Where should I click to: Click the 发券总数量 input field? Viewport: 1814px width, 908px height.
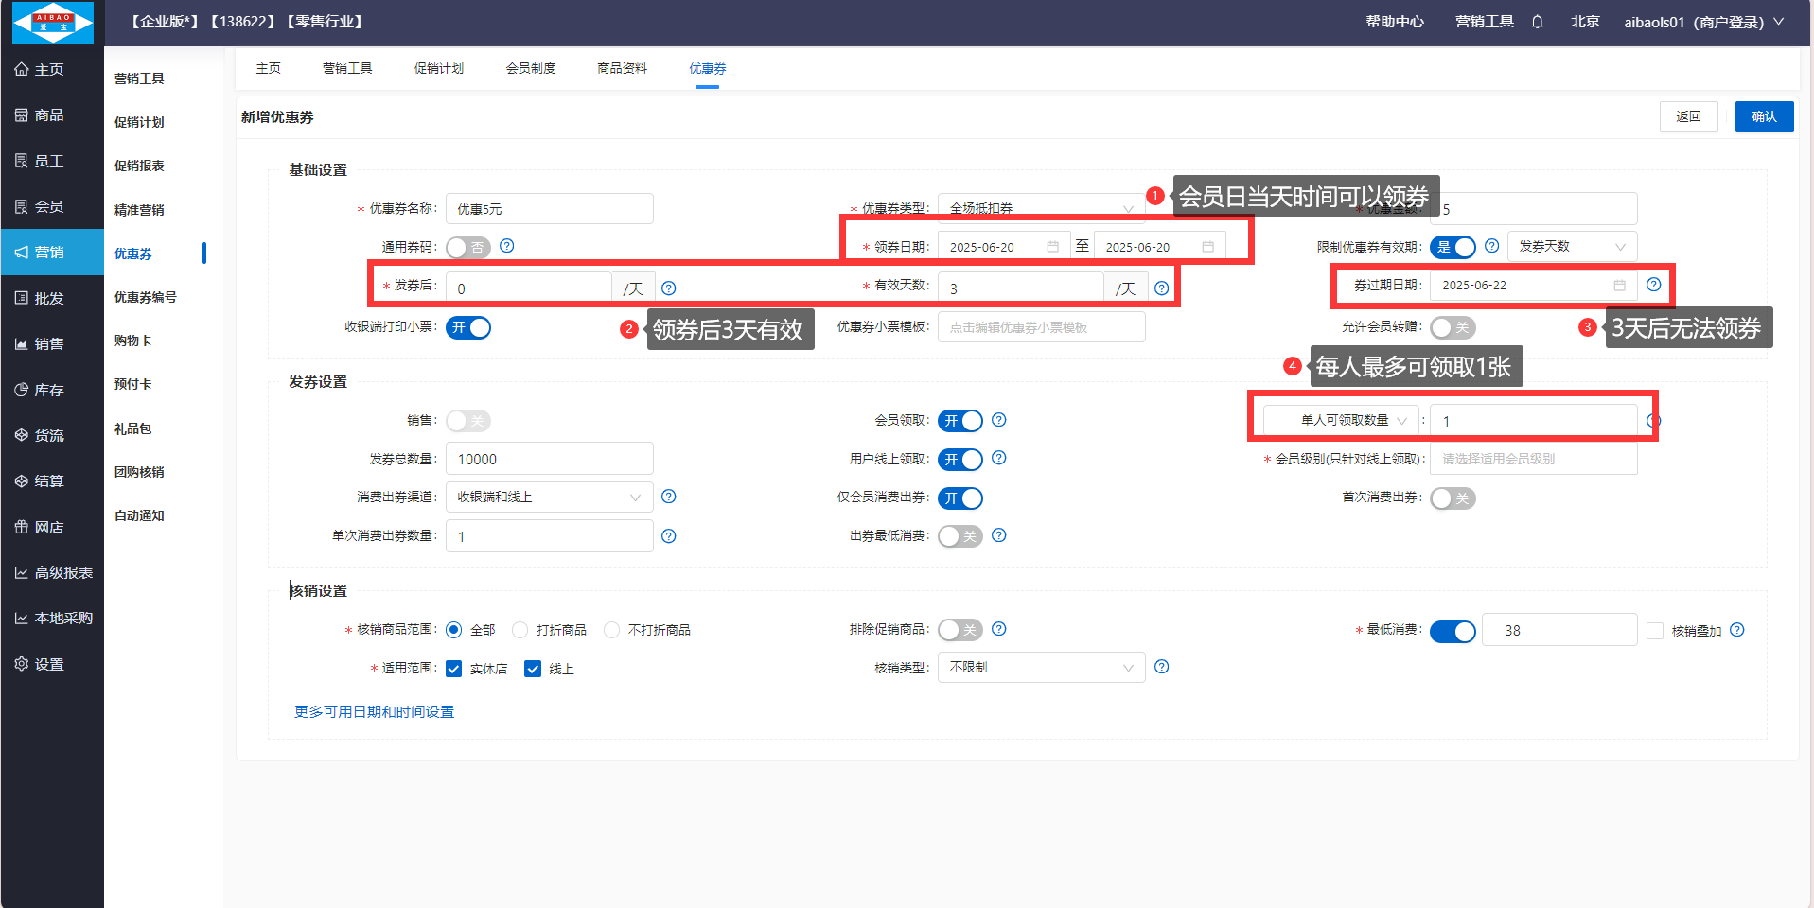pyautogui.click(x=549, y=460)
